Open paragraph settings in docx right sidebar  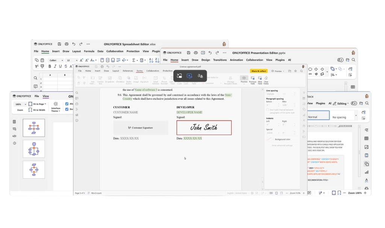pyautogui.click(x=366, y=130)
